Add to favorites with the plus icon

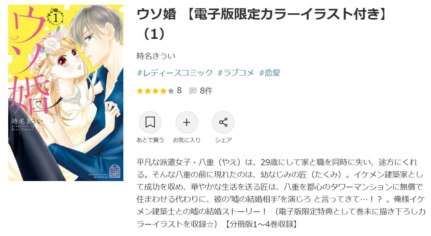tap(187, 122)
